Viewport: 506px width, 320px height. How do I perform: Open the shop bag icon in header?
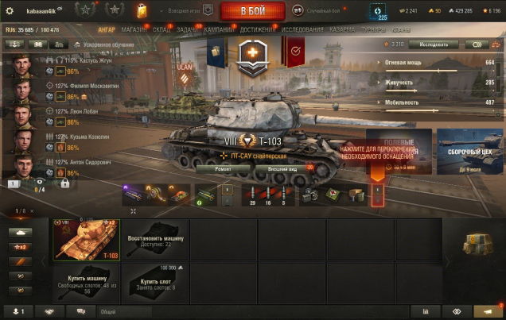pos(142,10)
